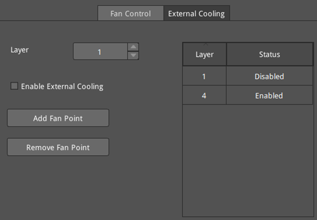Switch to the Fan Control tab
317x220 pixels.
point(130,13)
